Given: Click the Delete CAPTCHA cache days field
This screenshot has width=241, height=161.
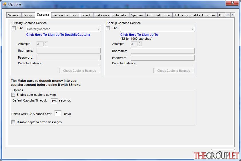Looking at the screenshot, I should pos(58,113).
